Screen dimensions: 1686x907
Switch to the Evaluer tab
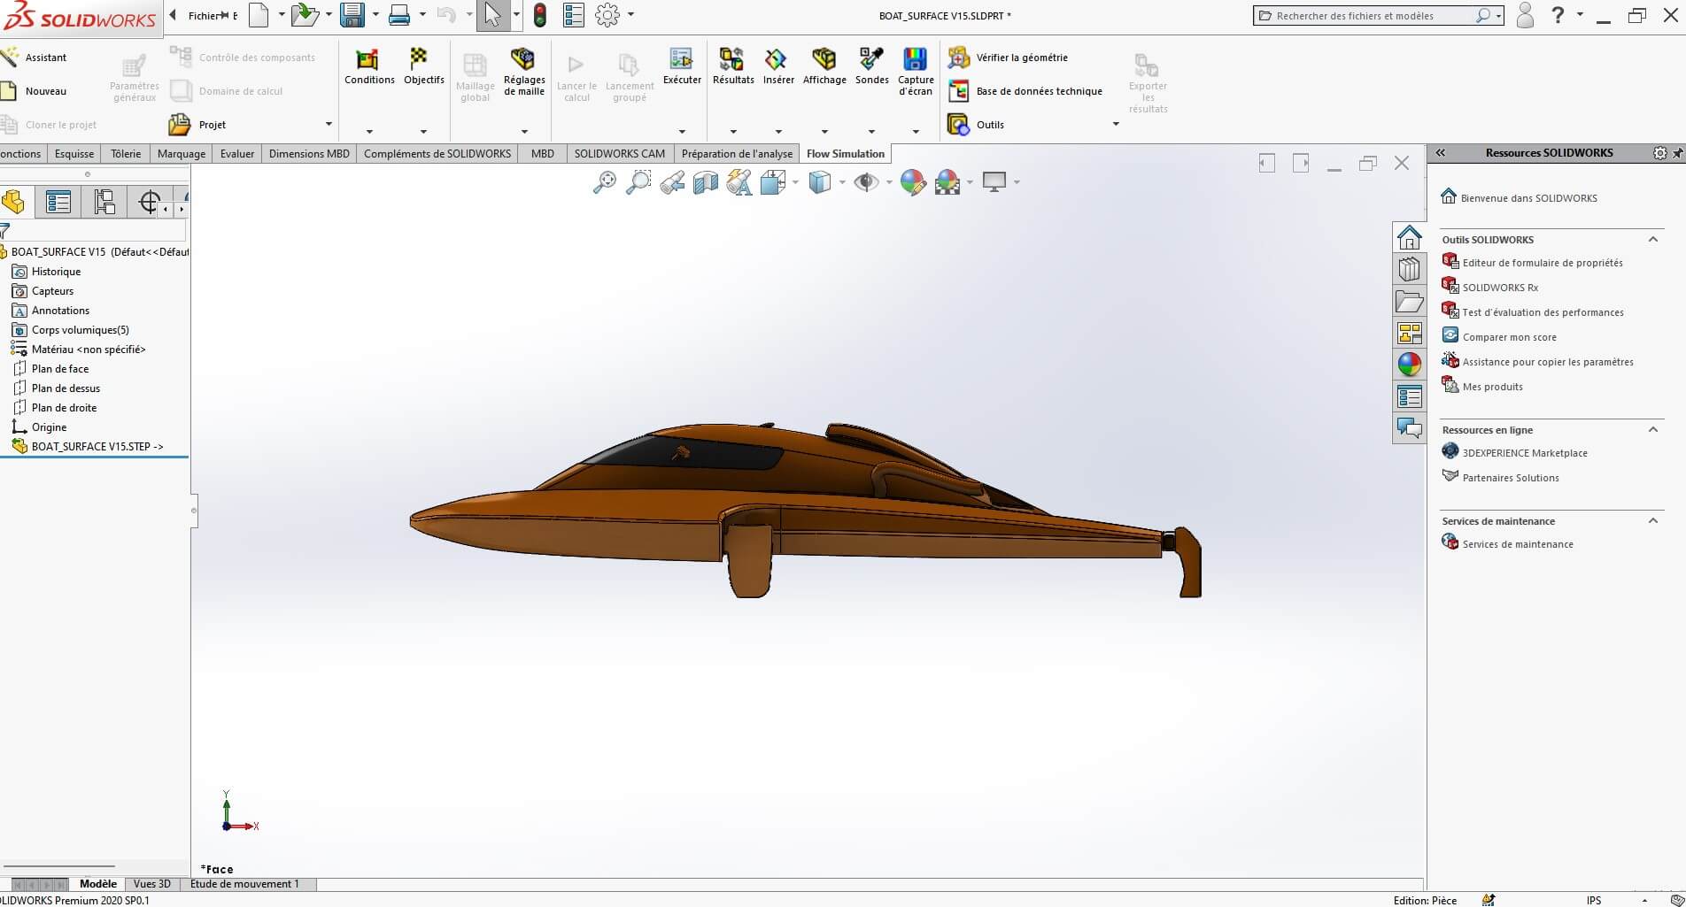[236, 154]
